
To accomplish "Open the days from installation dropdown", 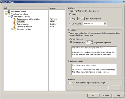I will [x=83, y=18].
